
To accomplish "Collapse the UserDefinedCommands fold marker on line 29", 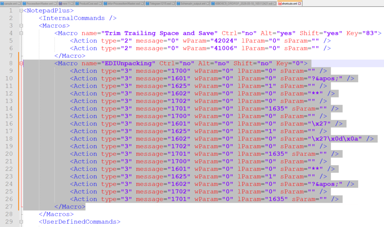I will pos(21,222).
